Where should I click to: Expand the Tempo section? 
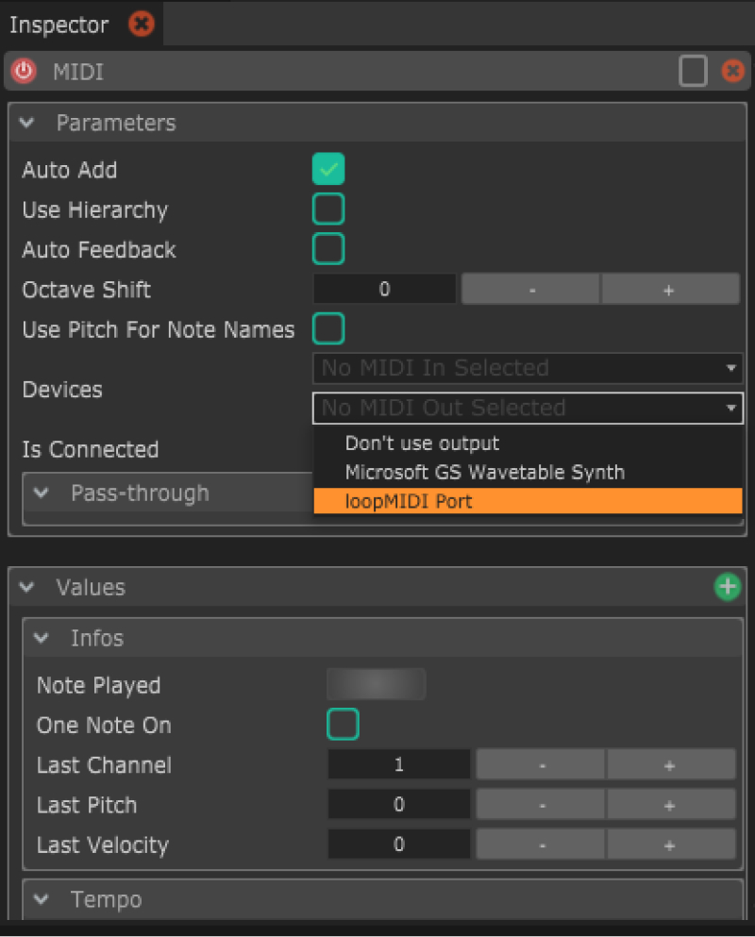[42, 900]
